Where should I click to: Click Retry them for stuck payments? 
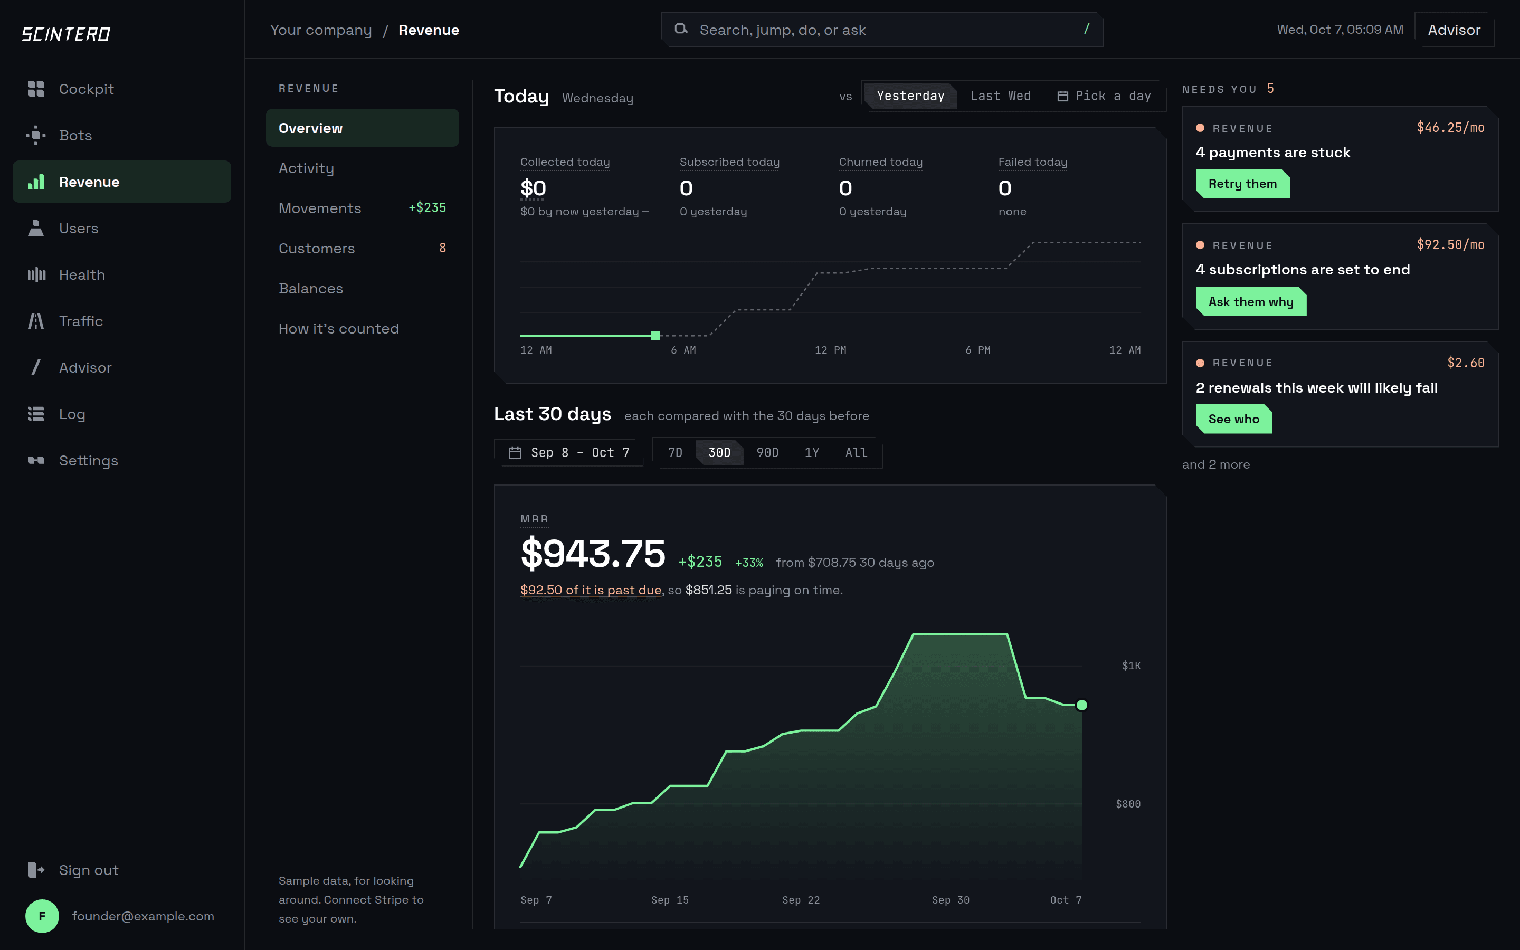click(1242, 184)
